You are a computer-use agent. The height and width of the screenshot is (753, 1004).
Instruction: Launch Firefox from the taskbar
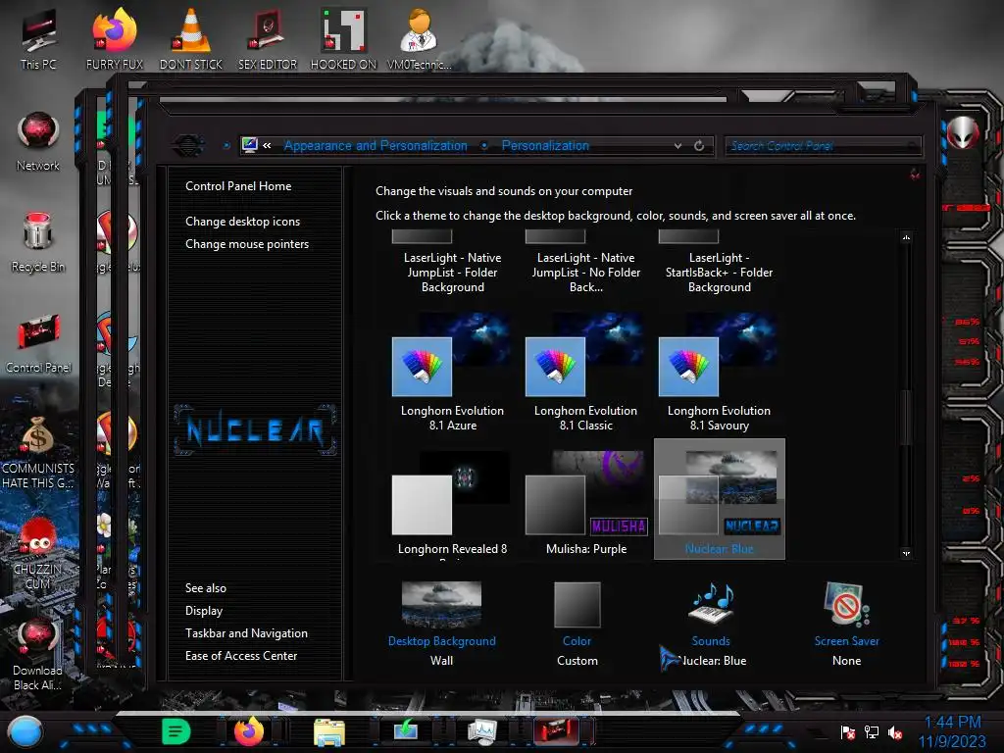pyautogui.click(x=249, y=731)
